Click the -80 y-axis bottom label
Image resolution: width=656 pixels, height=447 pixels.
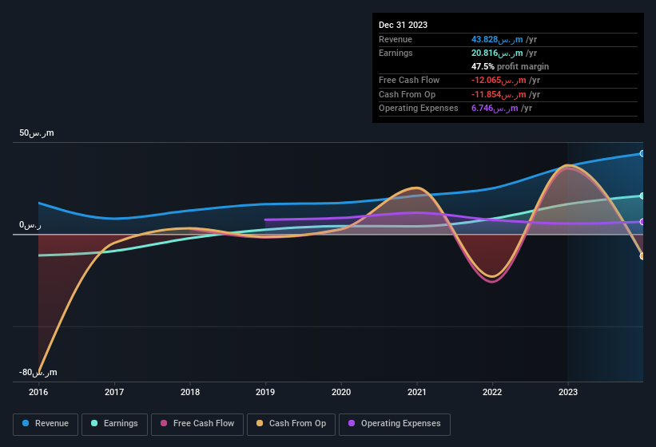[38, 372]
